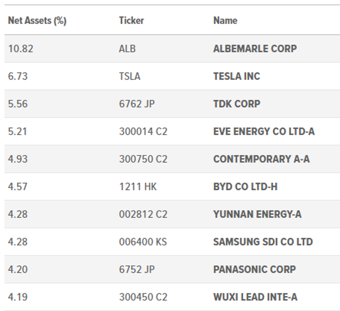
Task: Click ticker 006400 KS
Action: pos(143,242)
